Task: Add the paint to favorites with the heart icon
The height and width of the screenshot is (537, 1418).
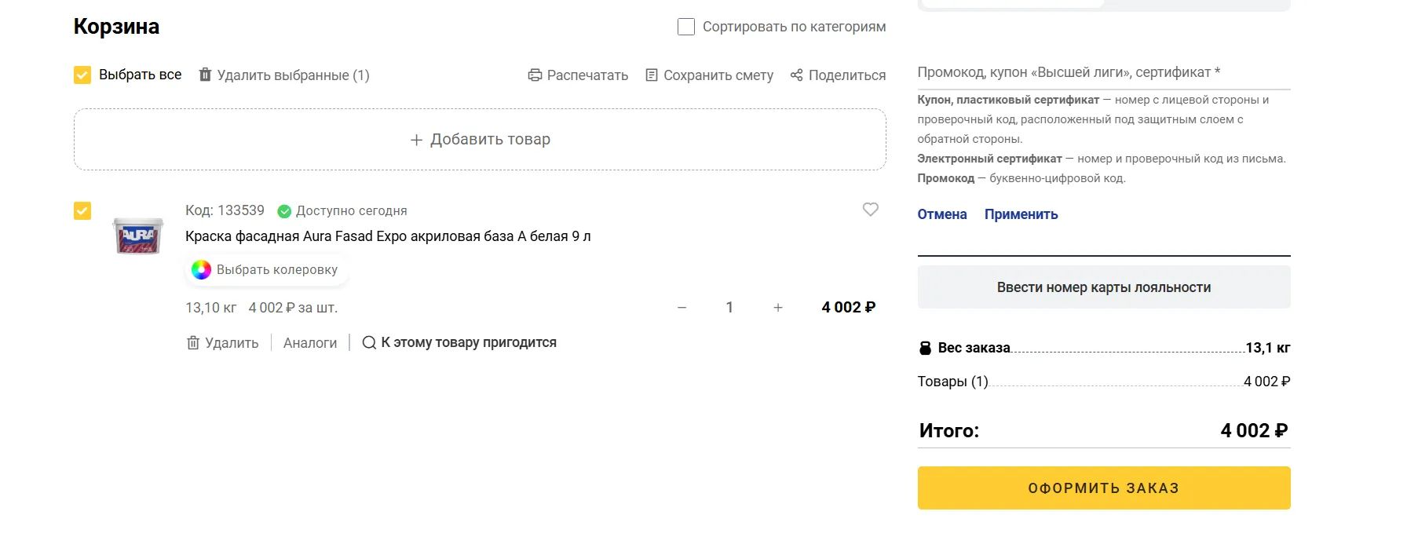Action: 870,210
